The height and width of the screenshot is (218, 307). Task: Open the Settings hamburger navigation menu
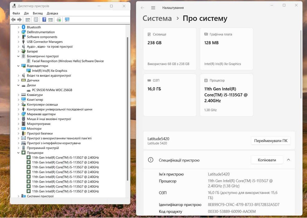click(x=153, y=8)
